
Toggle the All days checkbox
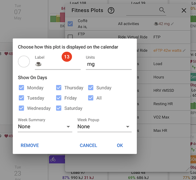[91, 98]
